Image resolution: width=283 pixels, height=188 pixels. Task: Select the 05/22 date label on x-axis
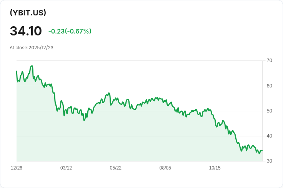coord(116,168)
